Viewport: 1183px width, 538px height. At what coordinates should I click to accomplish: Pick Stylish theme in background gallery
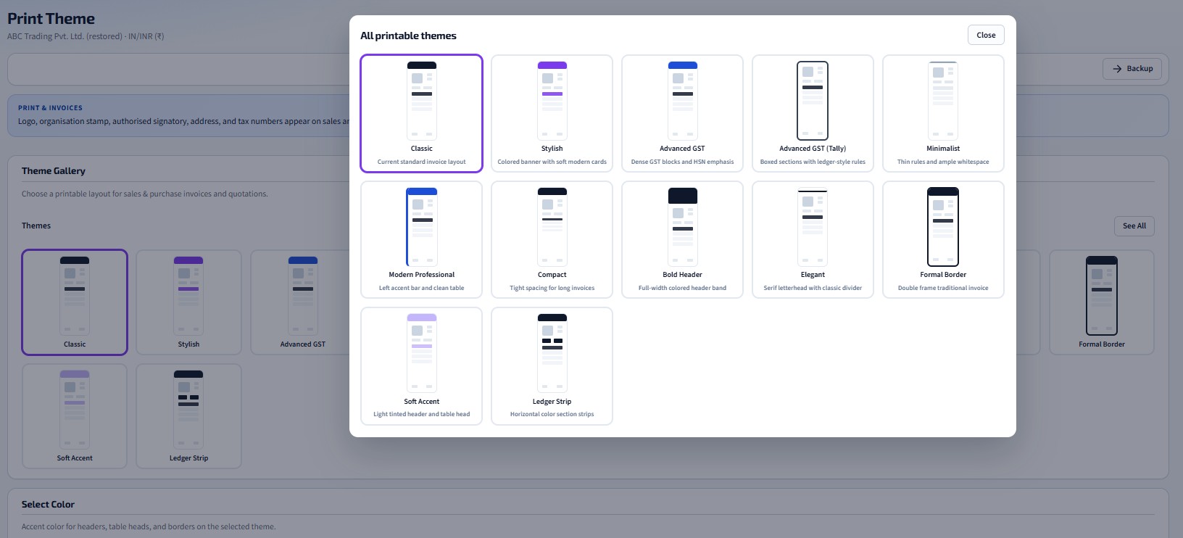coord(188,302)
